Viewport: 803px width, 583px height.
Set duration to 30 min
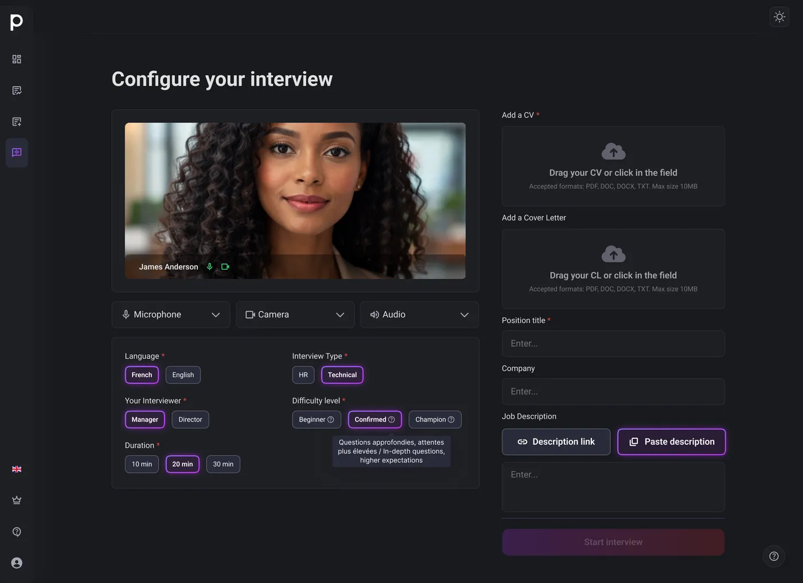point(223,464)
